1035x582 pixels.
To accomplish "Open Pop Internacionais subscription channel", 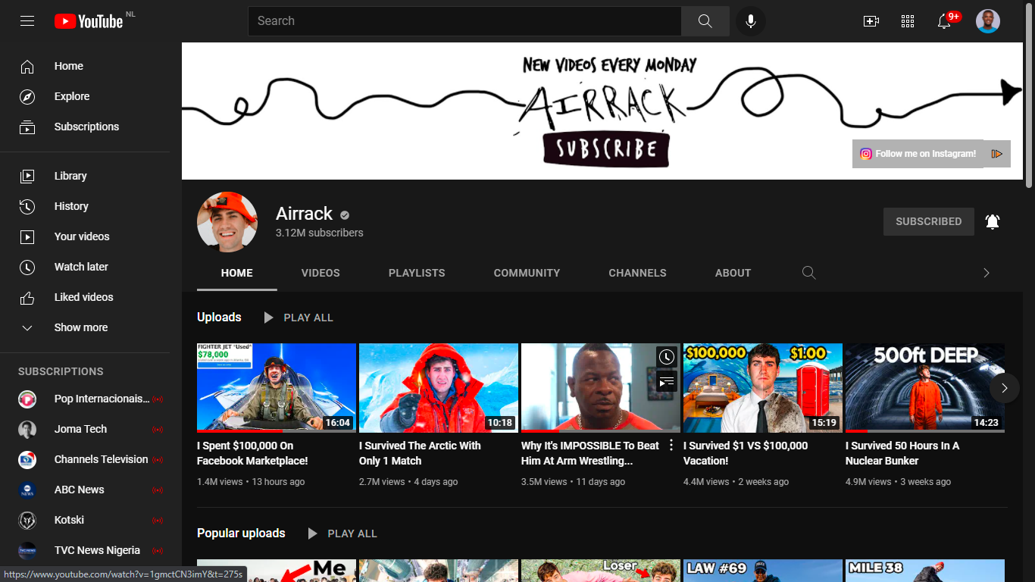I will (85, 399).
